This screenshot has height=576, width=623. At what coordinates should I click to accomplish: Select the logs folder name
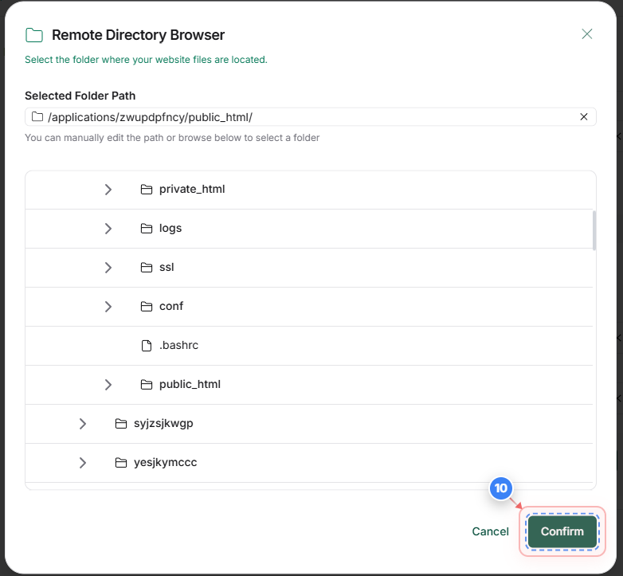170,229
